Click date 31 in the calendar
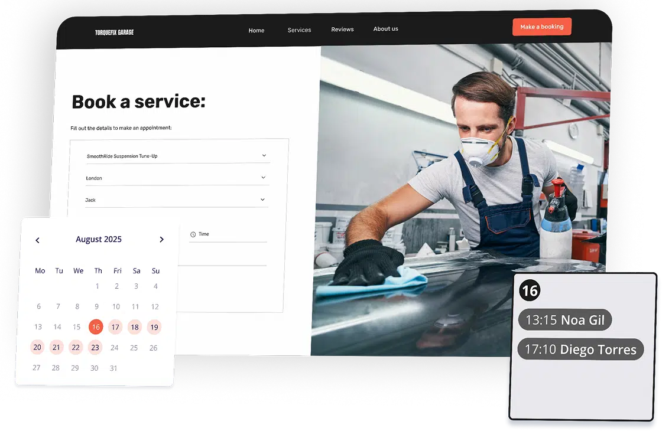The image size is (672, 438). (113, 368)
